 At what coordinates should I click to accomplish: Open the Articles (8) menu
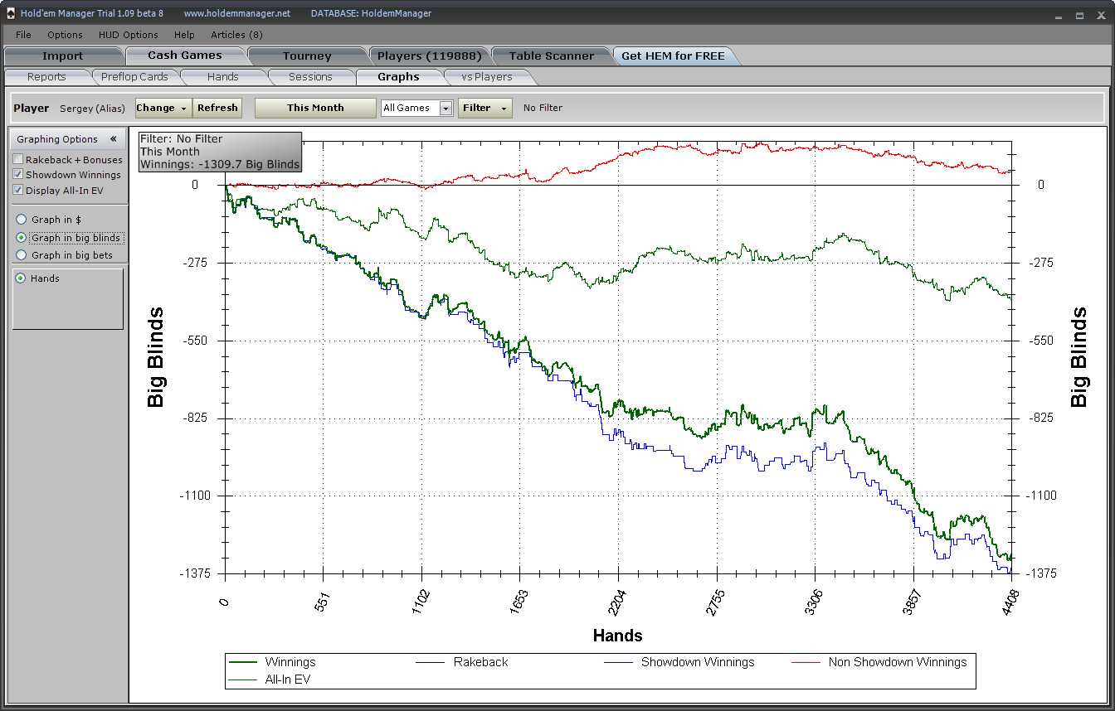point(236,35)
